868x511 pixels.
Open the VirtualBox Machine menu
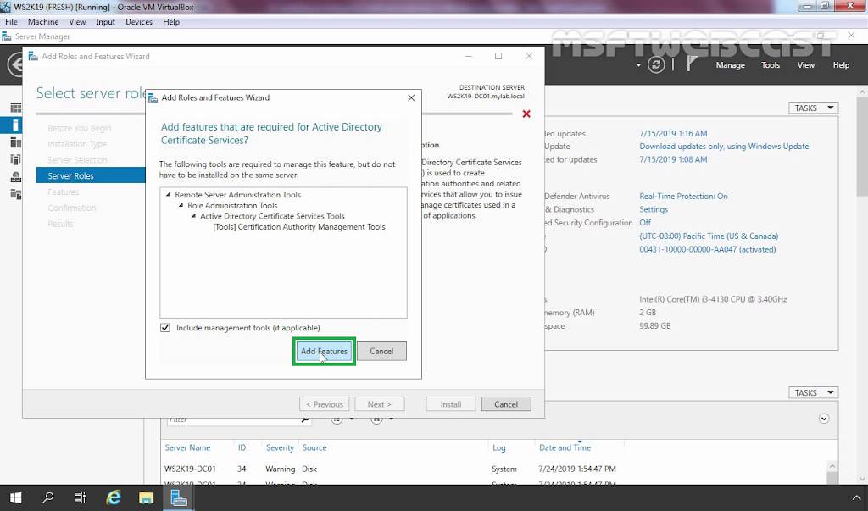43,21
